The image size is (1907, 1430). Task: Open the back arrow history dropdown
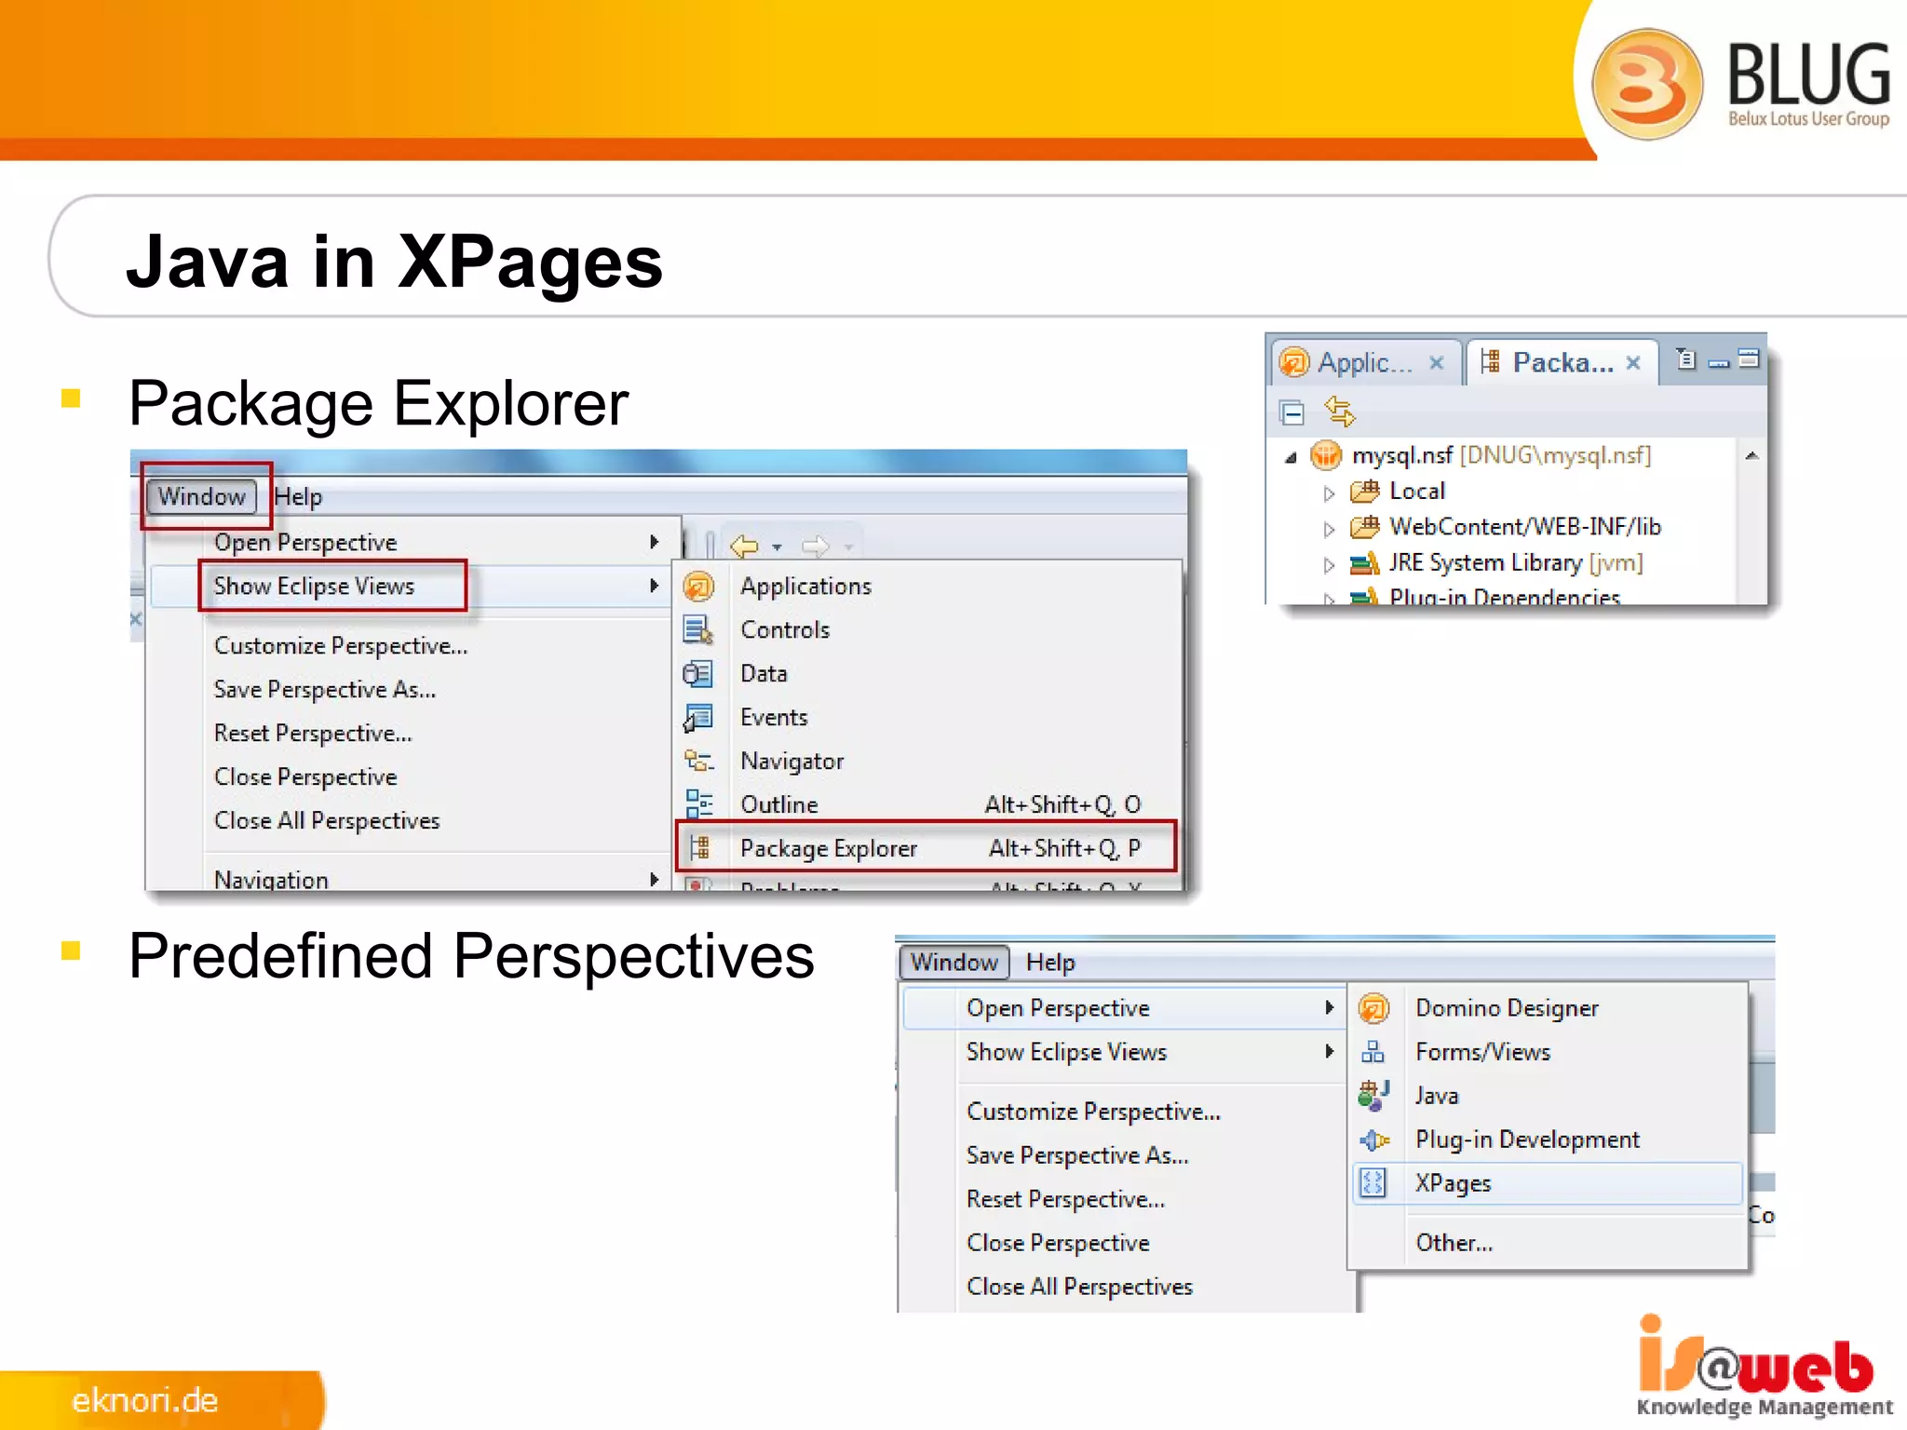click(777, 547)
